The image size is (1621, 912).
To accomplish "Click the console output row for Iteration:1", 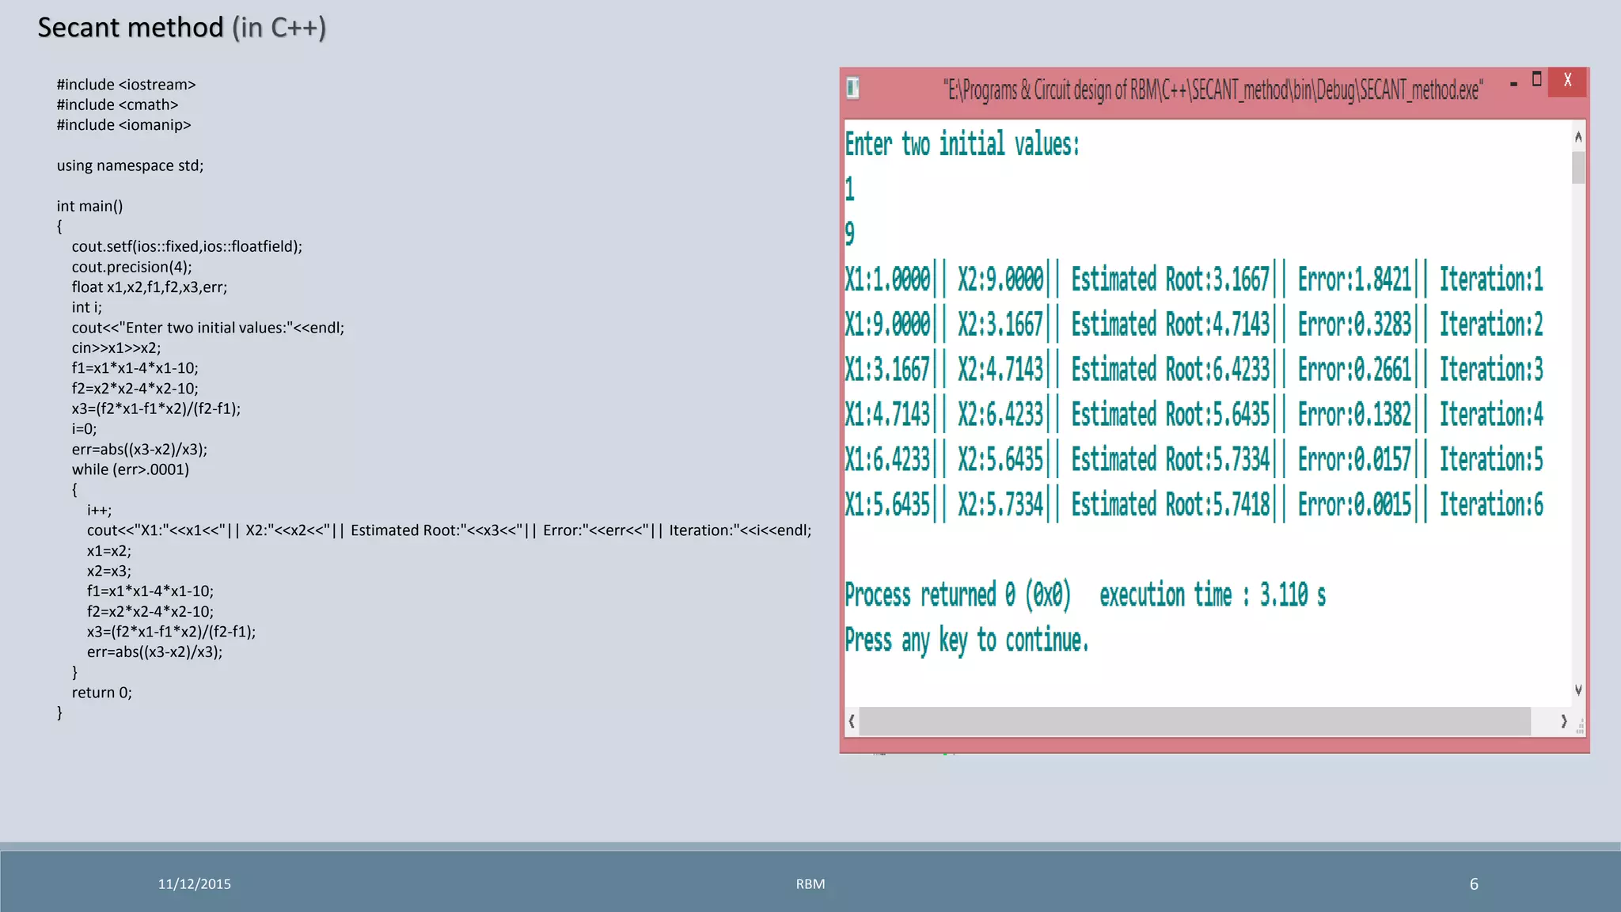I will coord(1194,279).
